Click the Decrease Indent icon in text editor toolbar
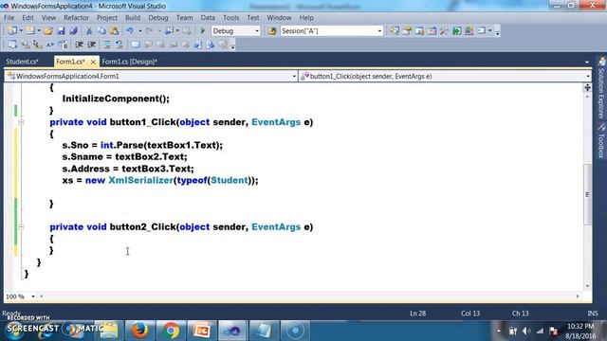This screenshot has height=341, width=607. tap(79, 45)
